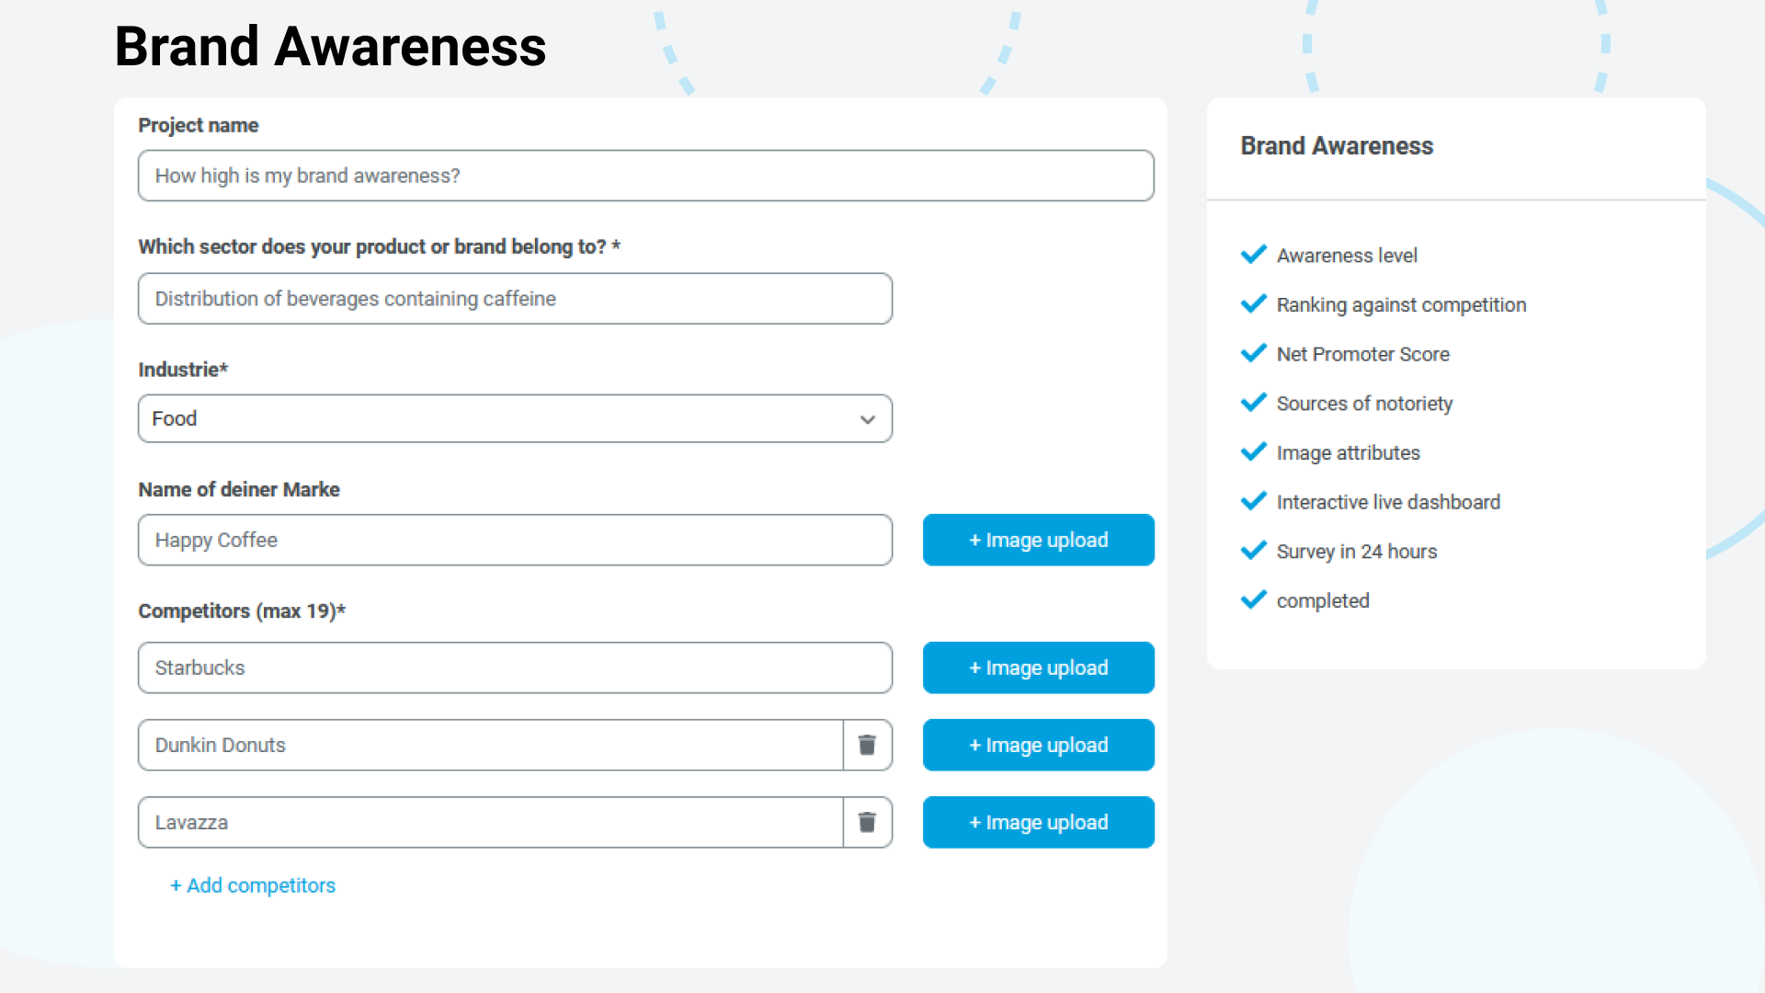The width and height of the screenshot is (1765, 993).
Task: Click the checkmark beside Interactive live dashboard
Action: (1254, 501)
